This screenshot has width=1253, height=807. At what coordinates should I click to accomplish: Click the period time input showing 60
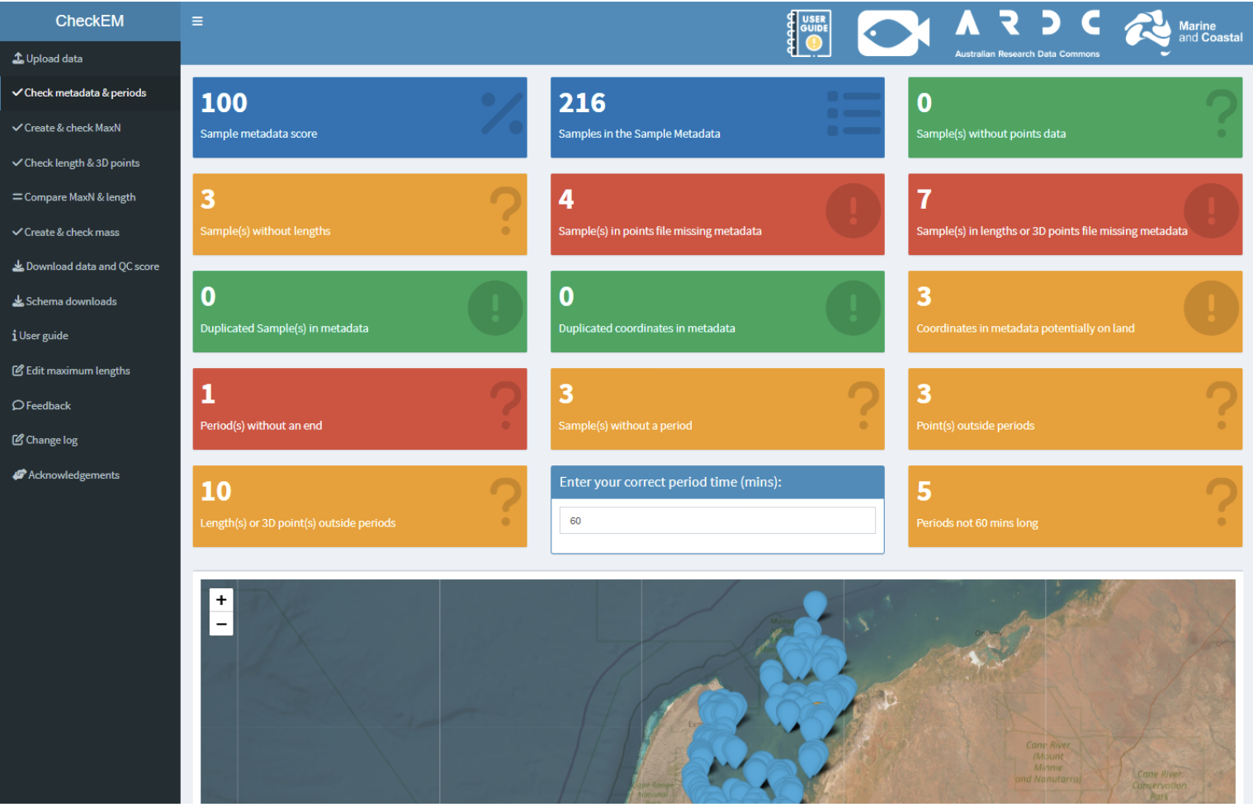[716, 520]
